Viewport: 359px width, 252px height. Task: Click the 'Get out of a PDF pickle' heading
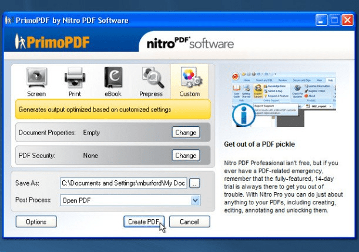[259, 144]
